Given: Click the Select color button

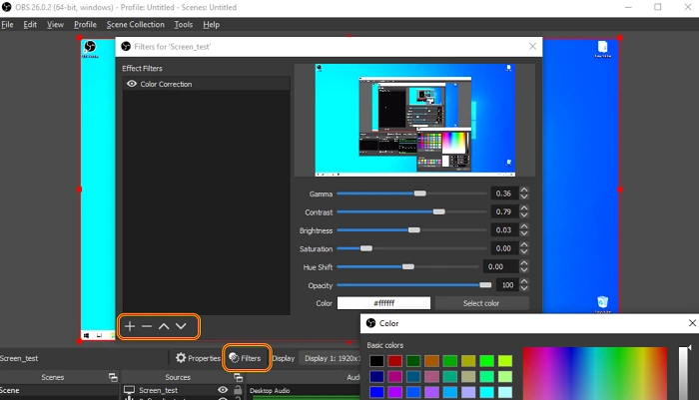Looking at the screenshot, I should [x=482, y=303].
